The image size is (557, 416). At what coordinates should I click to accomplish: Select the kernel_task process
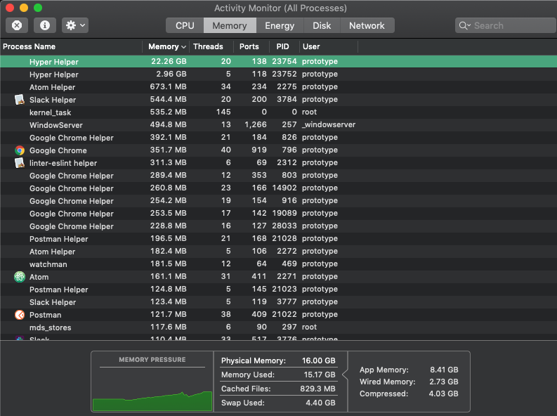278,112
